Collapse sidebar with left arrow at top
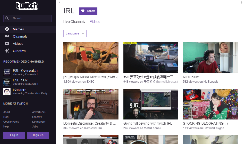 [59, 2]
